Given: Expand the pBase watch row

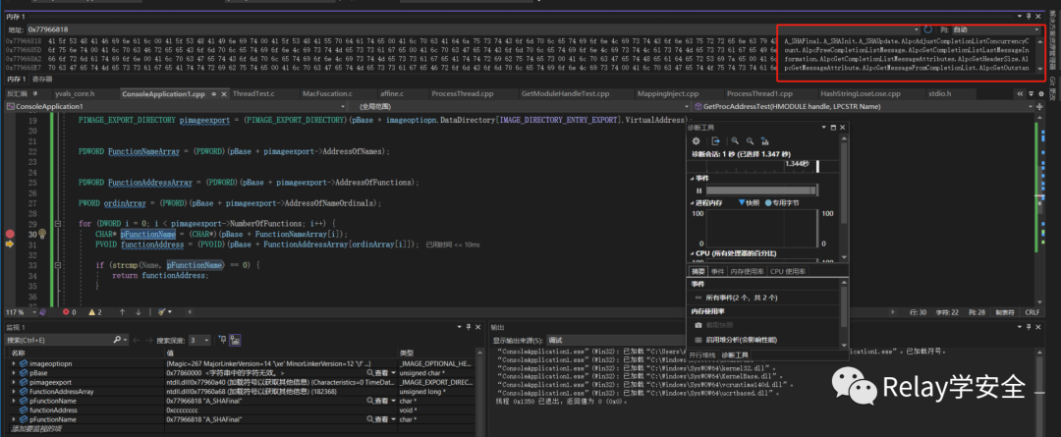Looking at the screenshot, I should [14, 373].
